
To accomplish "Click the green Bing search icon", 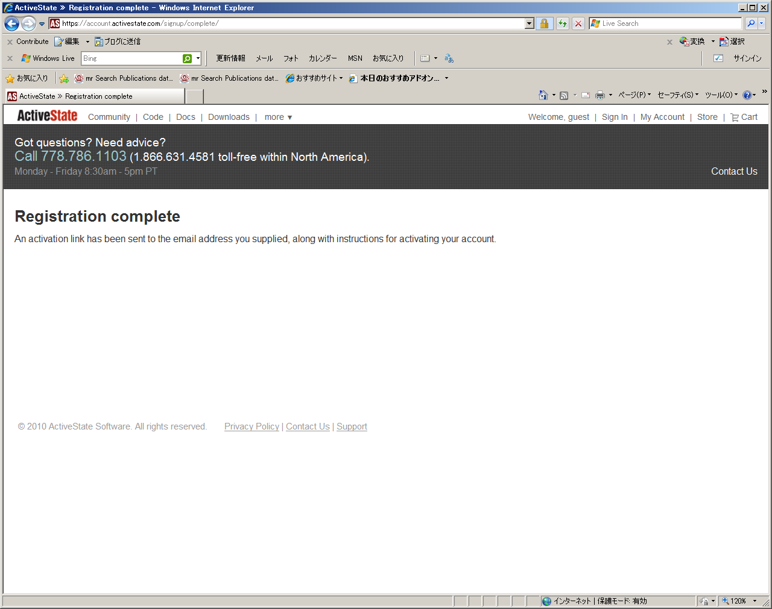I will (188, 58).
